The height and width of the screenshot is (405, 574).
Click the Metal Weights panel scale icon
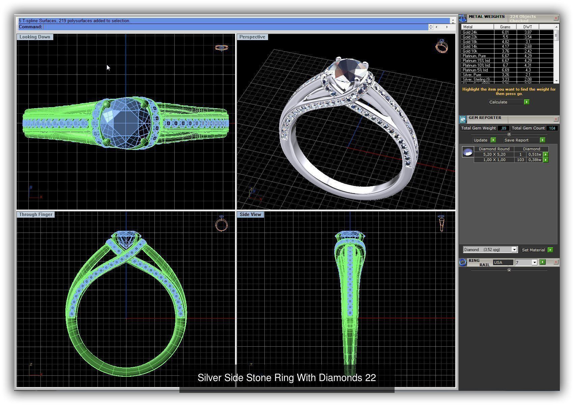[x=463, y=18]
